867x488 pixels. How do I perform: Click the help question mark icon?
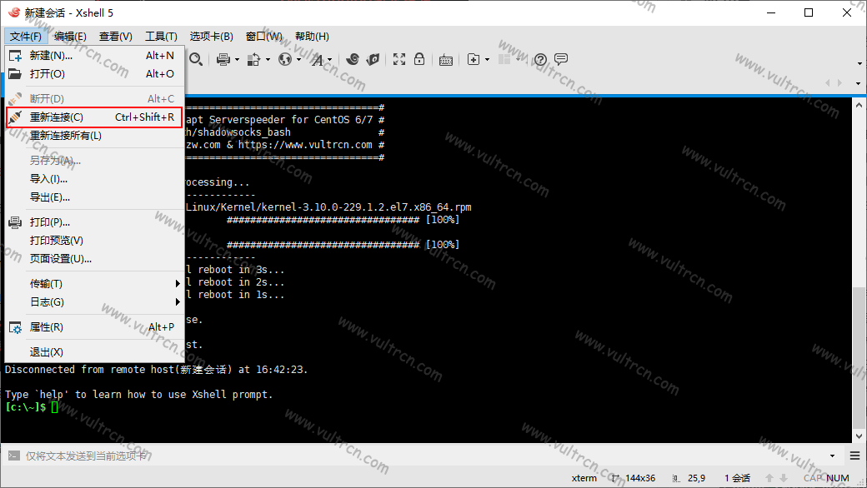pyautogui.click(x=540, y=59)
